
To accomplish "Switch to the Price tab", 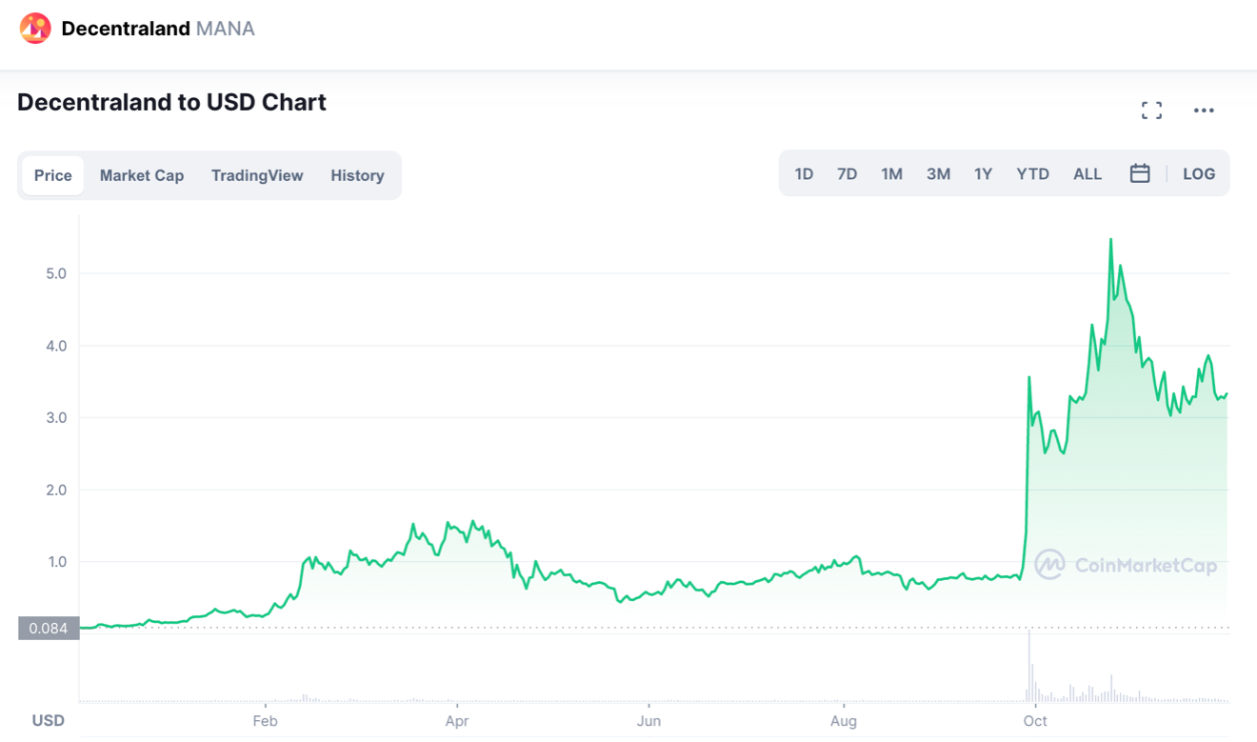I will (x=53, y=175).
